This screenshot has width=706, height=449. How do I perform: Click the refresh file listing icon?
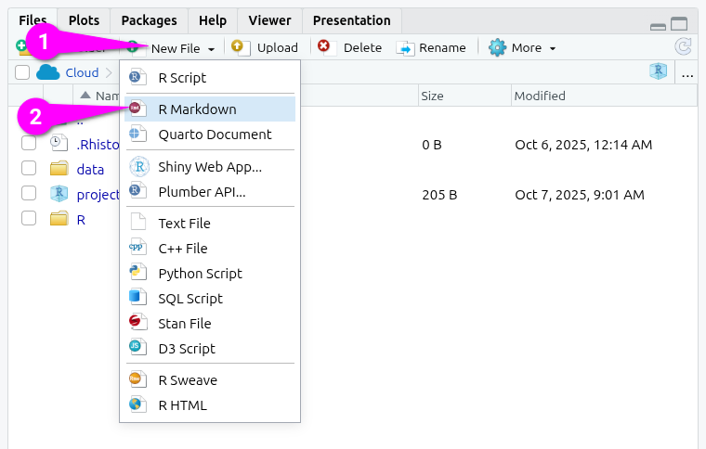pyautogui.click(x=683, y=46)
